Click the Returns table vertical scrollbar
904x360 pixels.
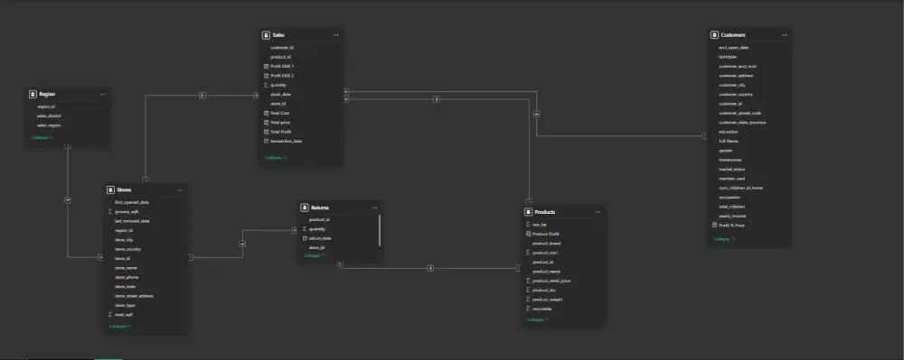(x=380, y=230)
